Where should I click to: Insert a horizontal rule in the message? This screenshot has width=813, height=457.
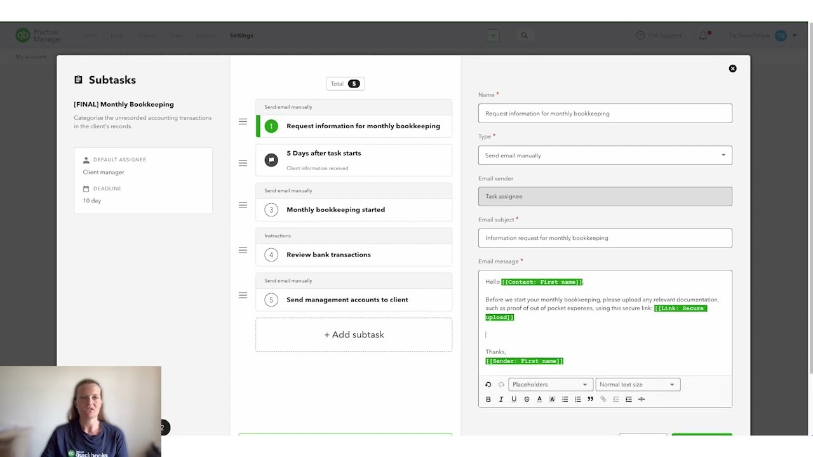[642, 399]
